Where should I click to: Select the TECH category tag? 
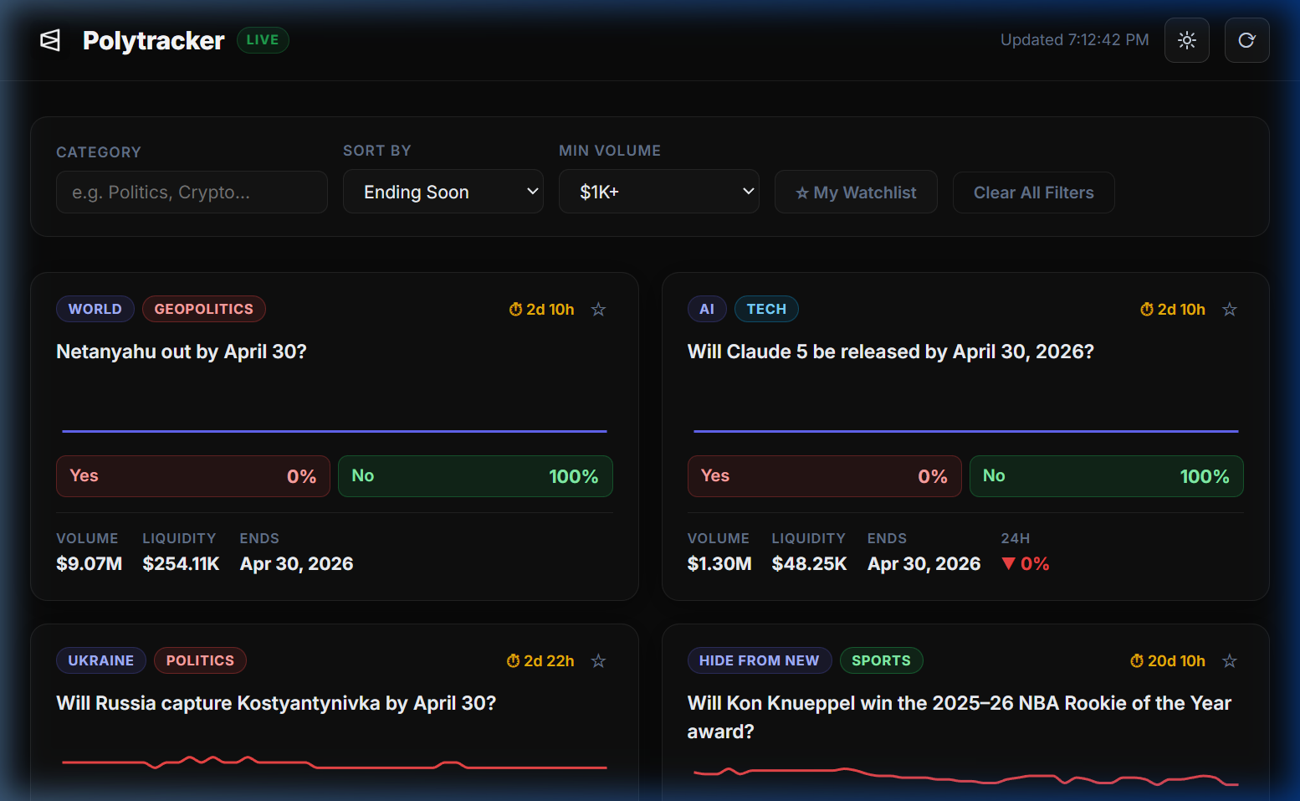pos(765,309)
